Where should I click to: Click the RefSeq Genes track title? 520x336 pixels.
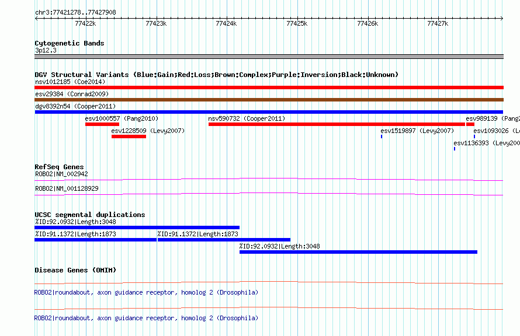click(59, 167)
